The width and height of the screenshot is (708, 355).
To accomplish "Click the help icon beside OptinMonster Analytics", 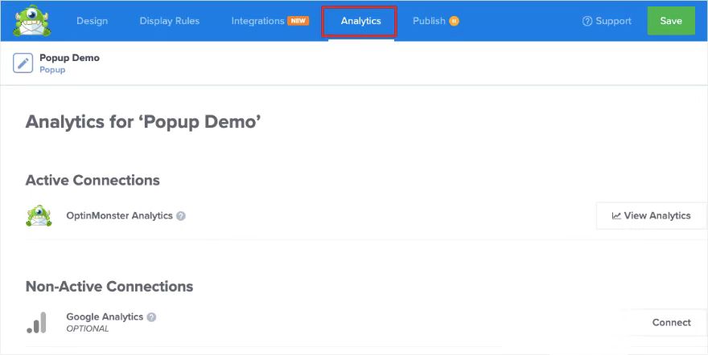I will click(x=181, y=216).
